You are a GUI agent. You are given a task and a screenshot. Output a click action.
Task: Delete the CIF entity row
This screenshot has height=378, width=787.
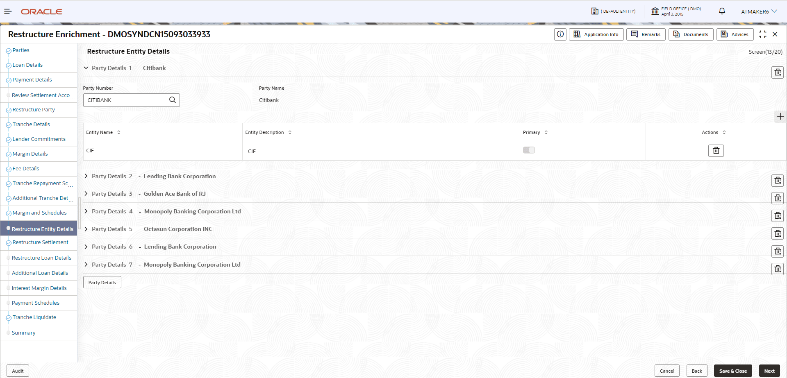[716, 151]
